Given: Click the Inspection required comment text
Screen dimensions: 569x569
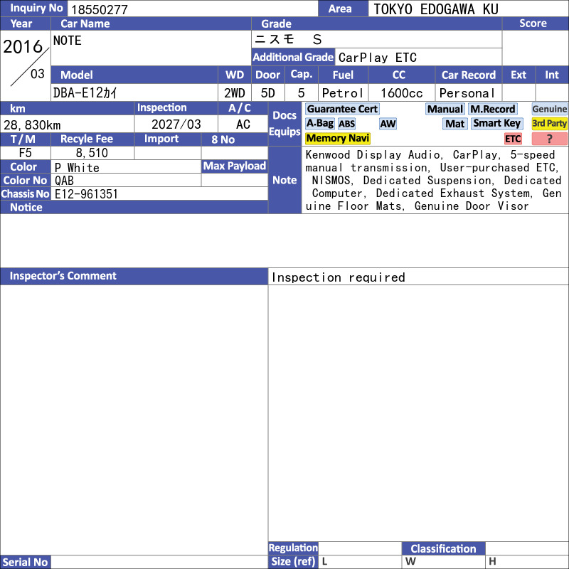Looking at the screenshot, I should (339, 277).
